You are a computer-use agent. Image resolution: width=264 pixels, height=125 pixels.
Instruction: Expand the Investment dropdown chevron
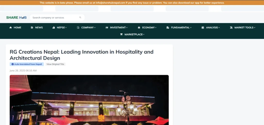click(127, 28)
